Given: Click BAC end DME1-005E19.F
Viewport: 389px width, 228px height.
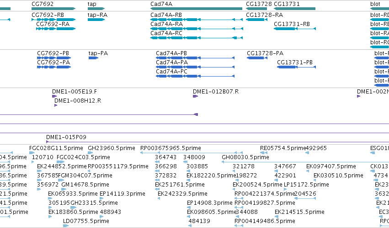Looking at the screenshot, I should point(75,92).
